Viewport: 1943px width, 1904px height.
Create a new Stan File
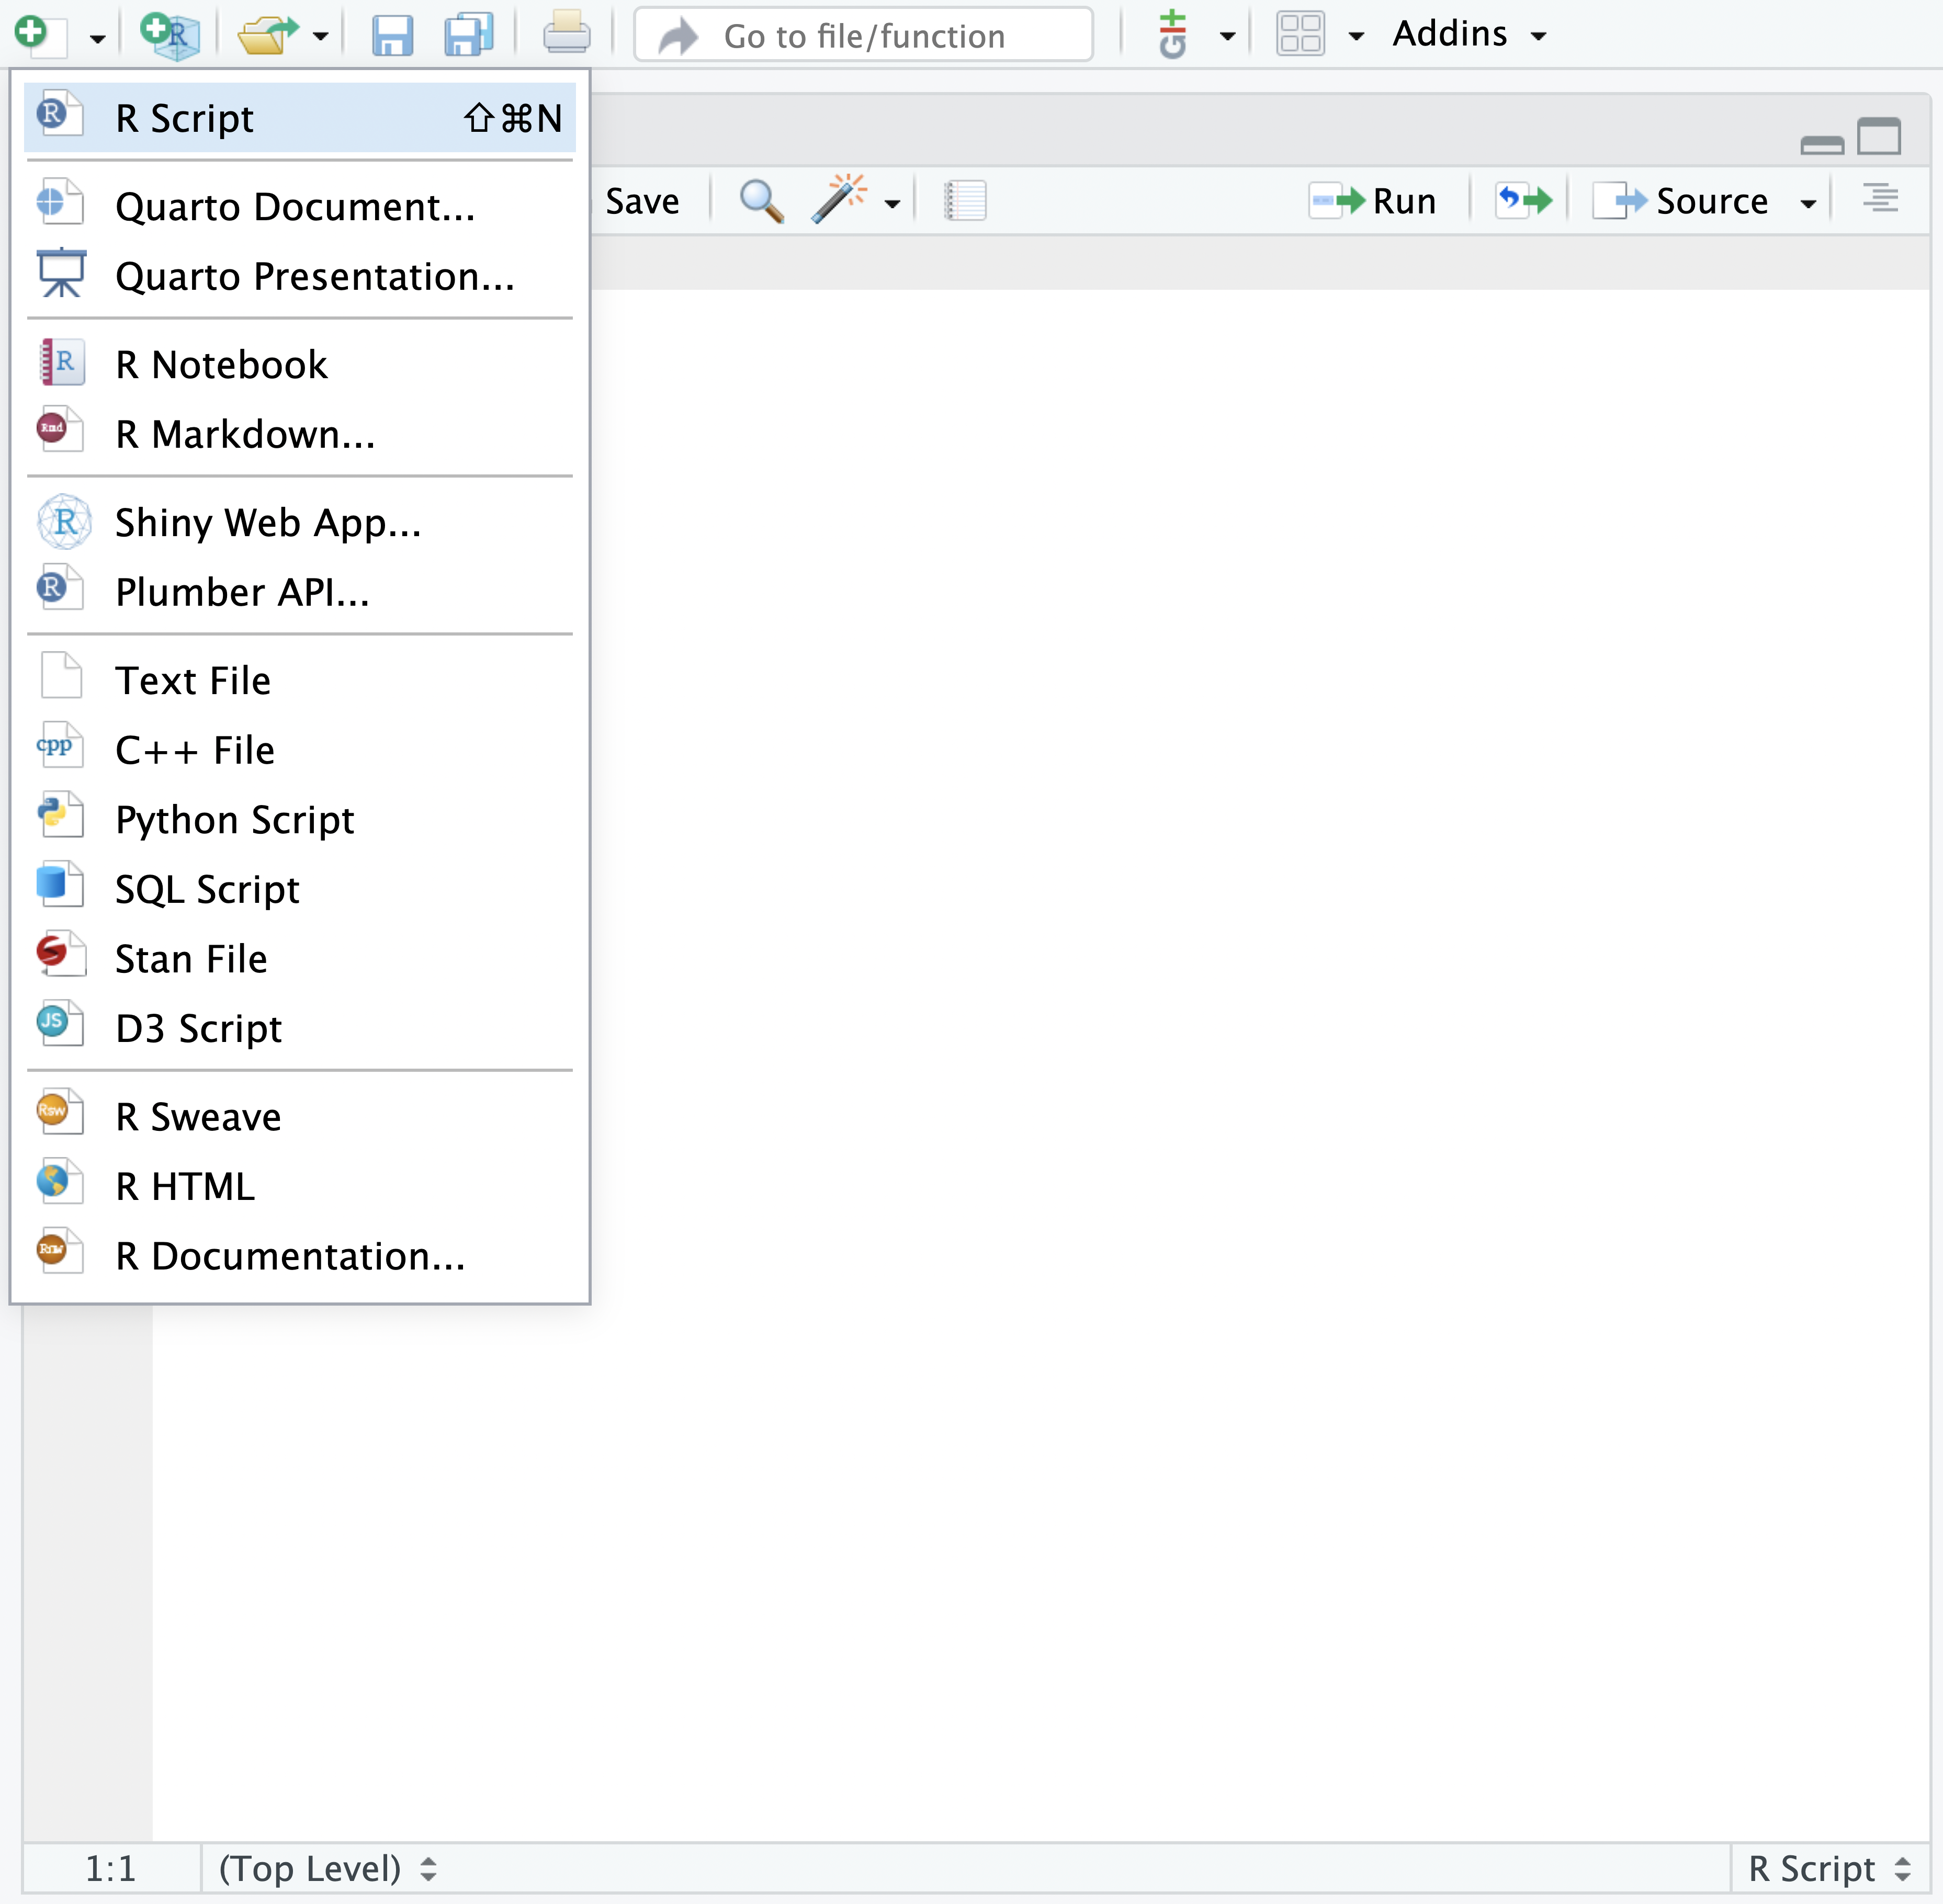point(299,959)
